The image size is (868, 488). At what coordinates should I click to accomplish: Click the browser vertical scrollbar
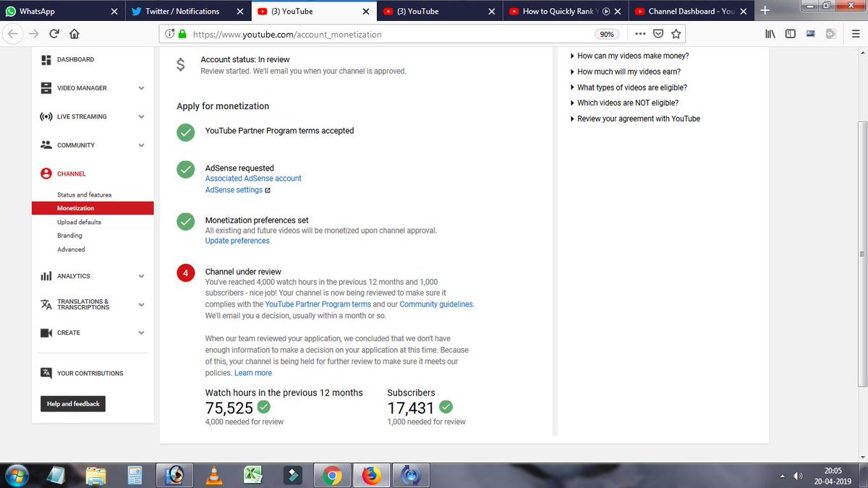point(861,254)
